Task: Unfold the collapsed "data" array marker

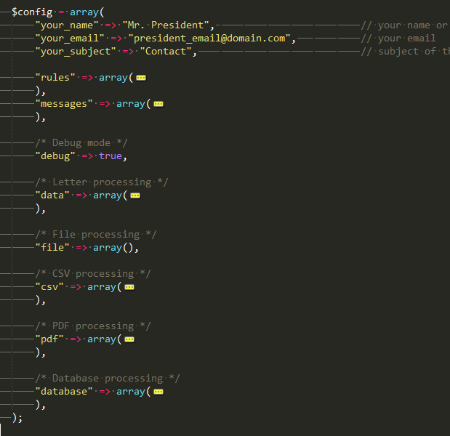Action: tap(135, 195)
